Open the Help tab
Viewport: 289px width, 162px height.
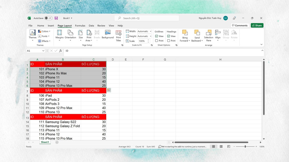coord(120,26)
